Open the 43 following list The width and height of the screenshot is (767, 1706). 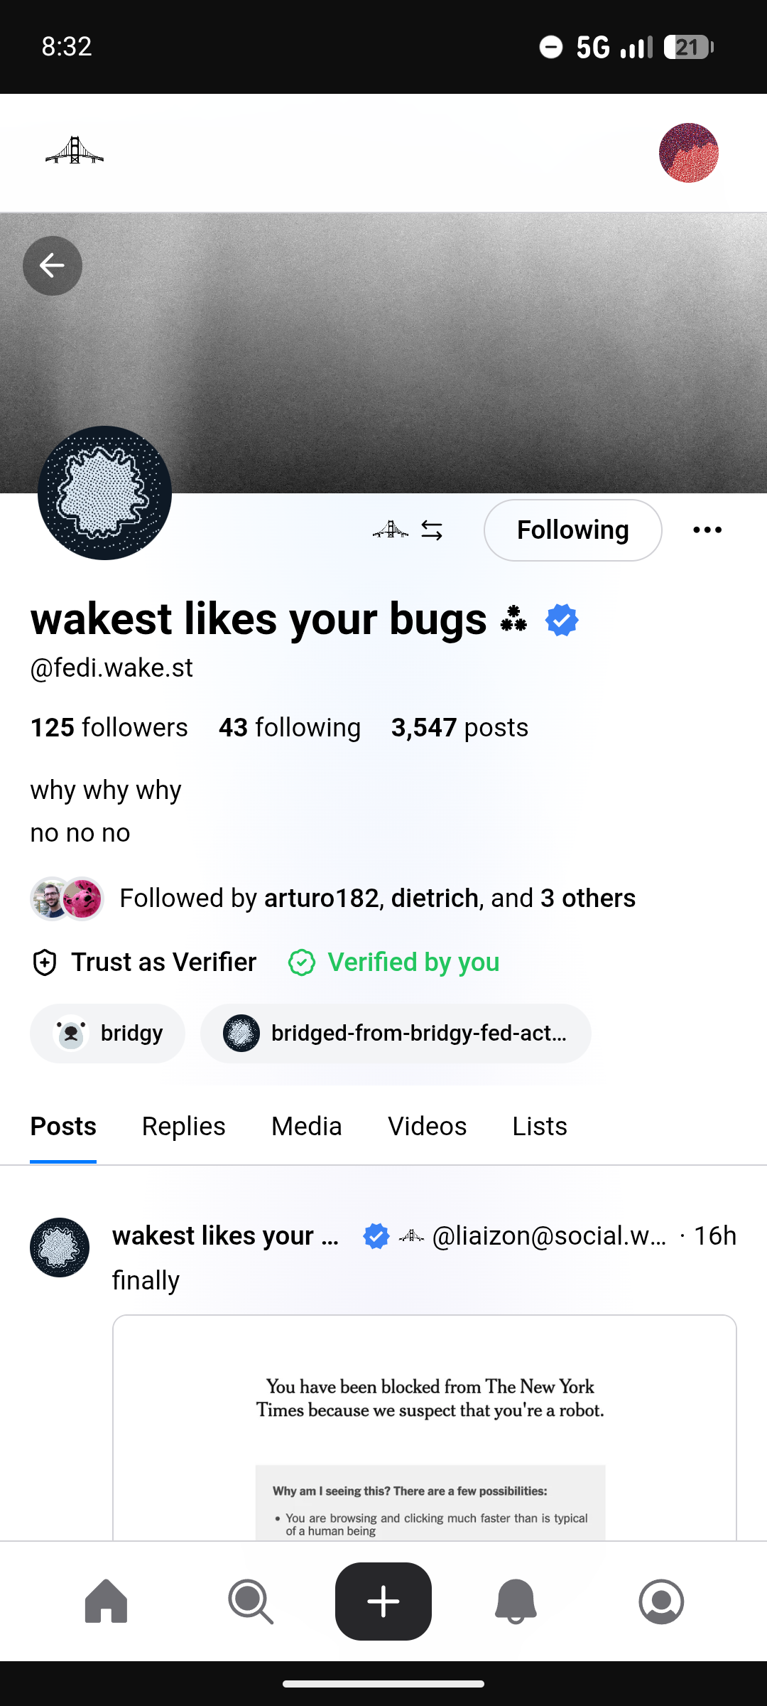(x=290, y=728)
